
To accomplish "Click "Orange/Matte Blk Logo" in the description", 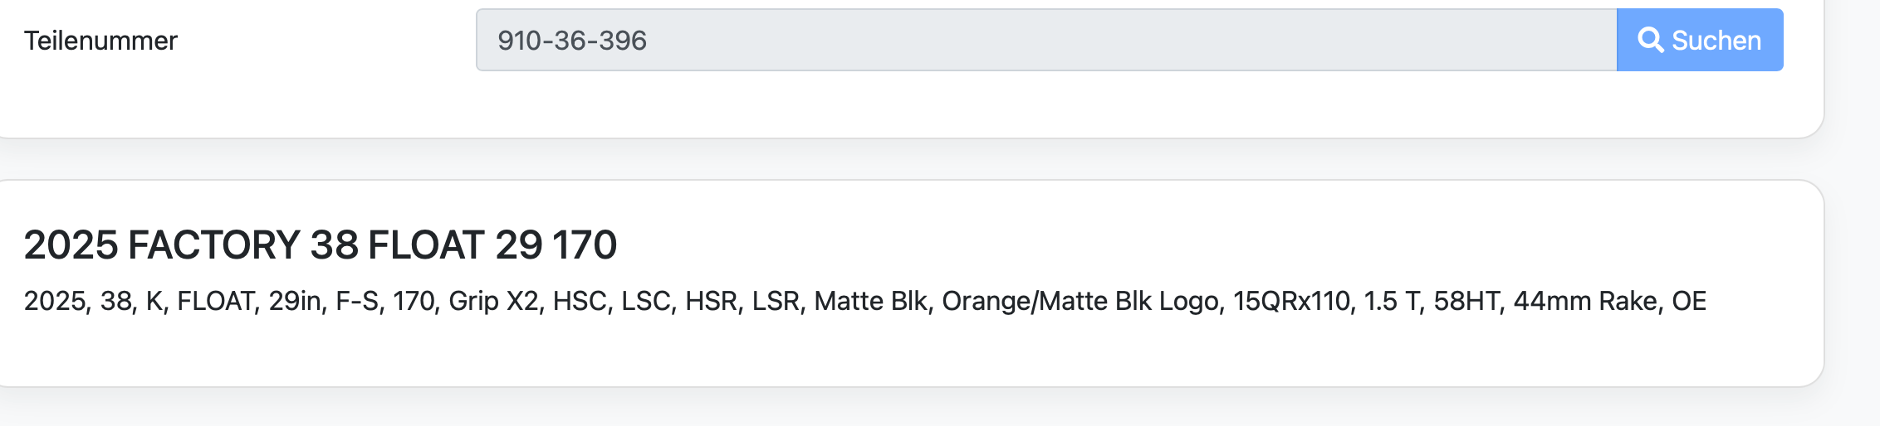I will pos(1080,301).
